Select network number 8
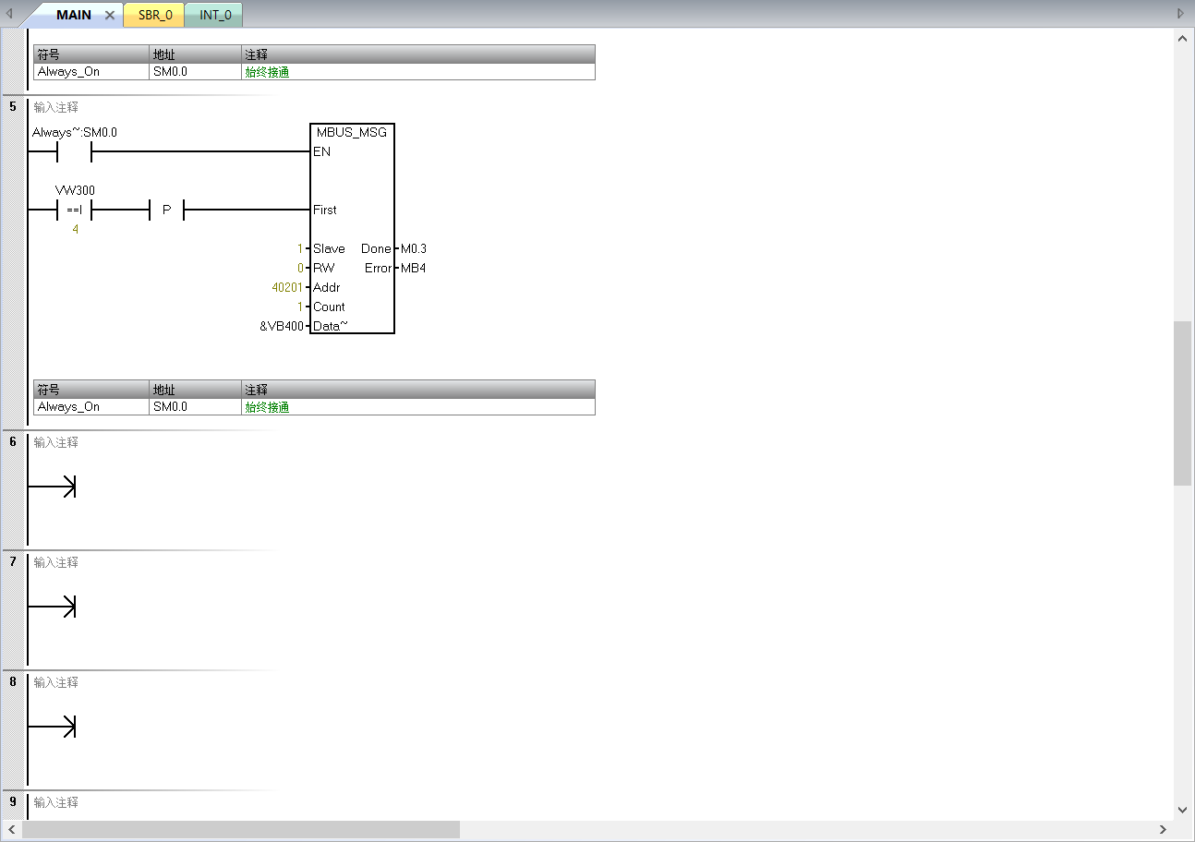Viewport: 1195px width, 842px height. pos(13,681)
